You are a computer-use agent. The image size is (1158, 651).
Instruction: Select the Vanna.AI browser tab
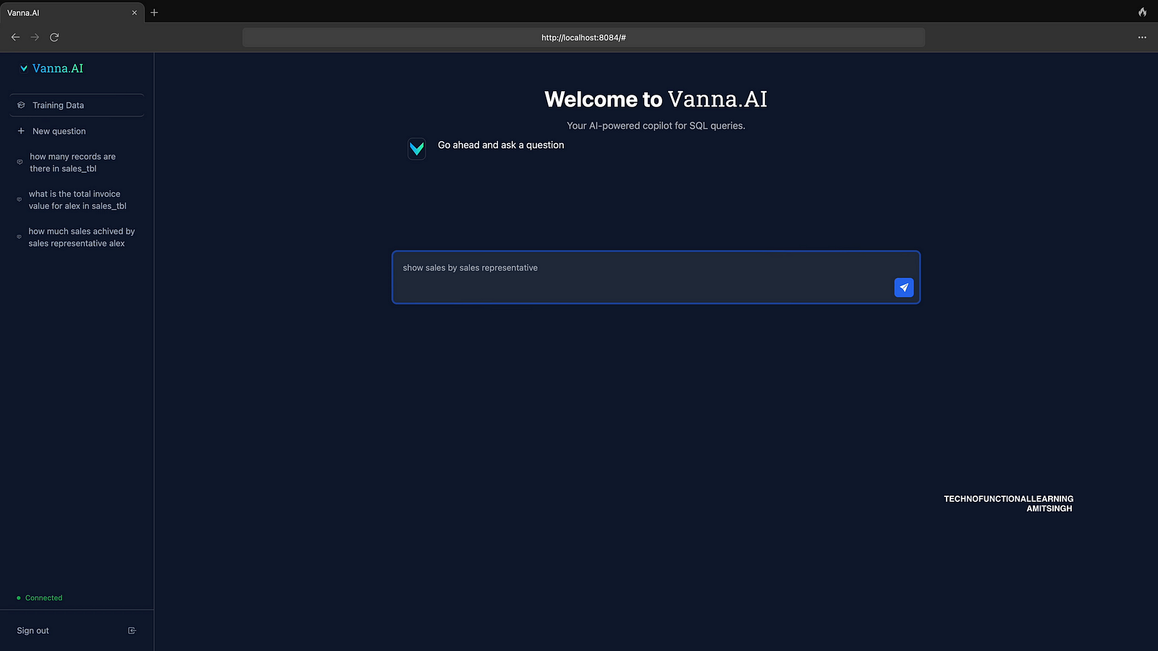tap(65, 12)
